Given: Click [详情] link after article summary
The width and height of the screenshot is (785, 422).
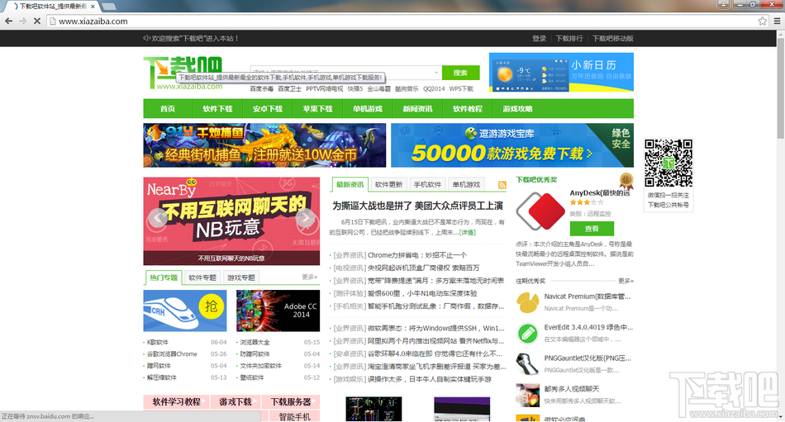Looking at the screenshot, I should [468, 232].
